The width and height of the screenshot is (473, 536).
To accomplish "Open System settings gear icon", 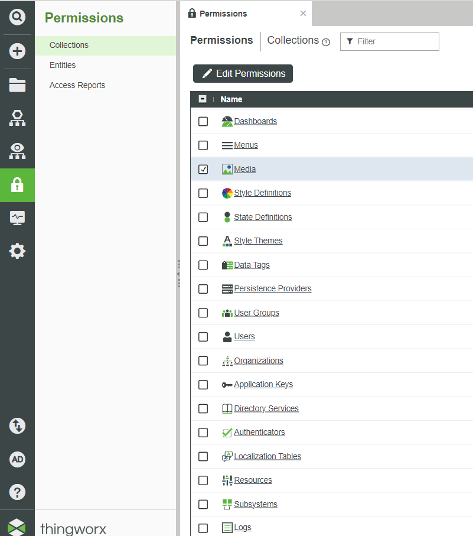I will (x=17, y=251).
